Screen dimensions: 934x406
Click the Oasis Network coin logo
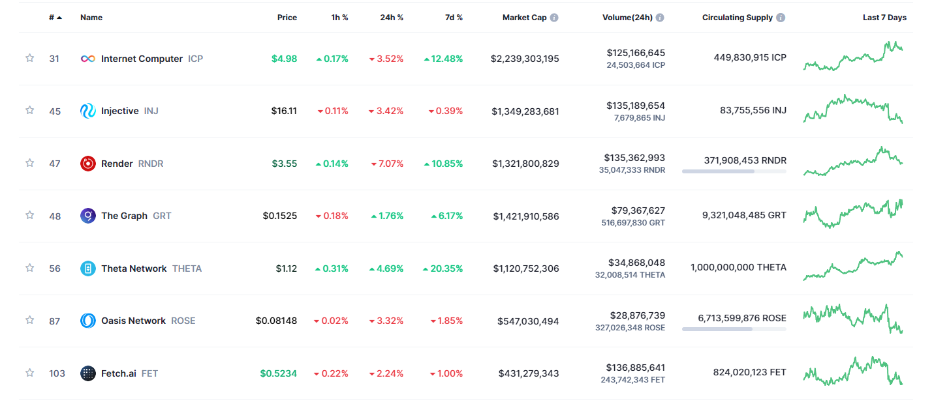(88, 321)
